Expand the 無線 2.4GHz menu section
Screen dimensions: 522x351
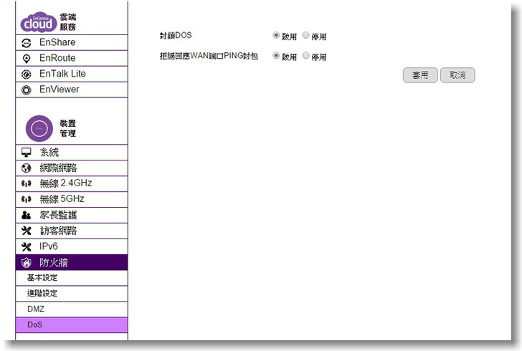click(65, 183)
